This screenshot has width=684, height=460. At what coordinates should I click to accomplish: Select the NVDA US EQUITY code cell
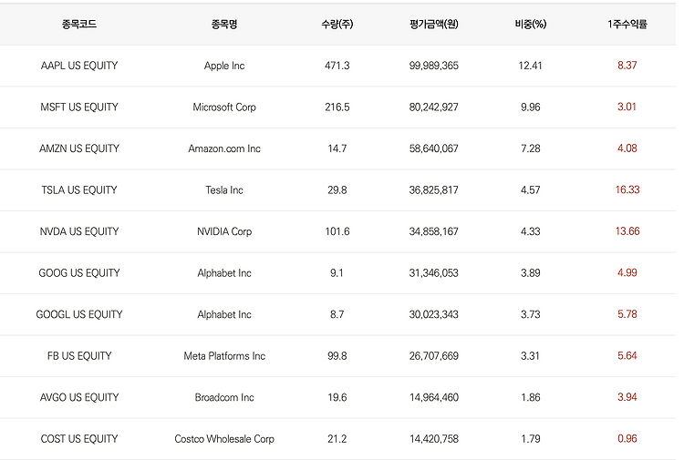tap(79, 231)
